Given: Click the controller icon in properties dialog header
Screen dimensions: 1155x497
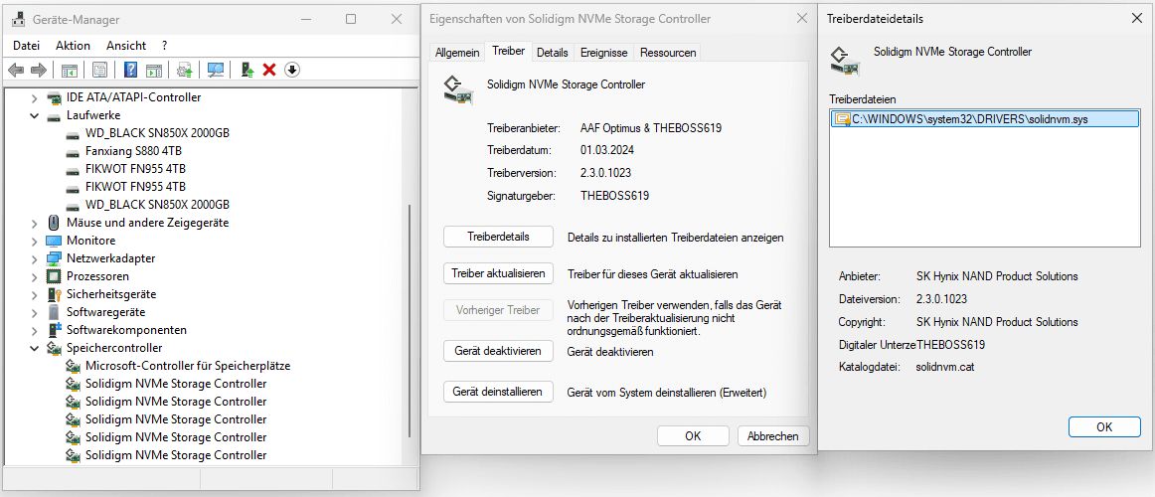Looking at the screenshot, I should click(457, 87).
